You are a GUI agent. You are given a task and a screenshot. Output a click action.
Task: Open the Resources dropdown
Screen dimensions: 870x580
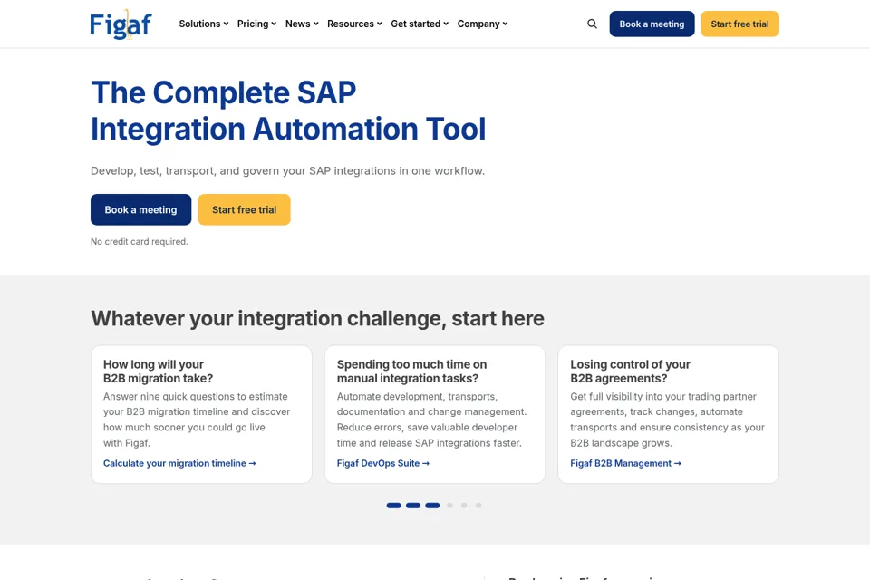pyautogui.click(x=354, y=24)
